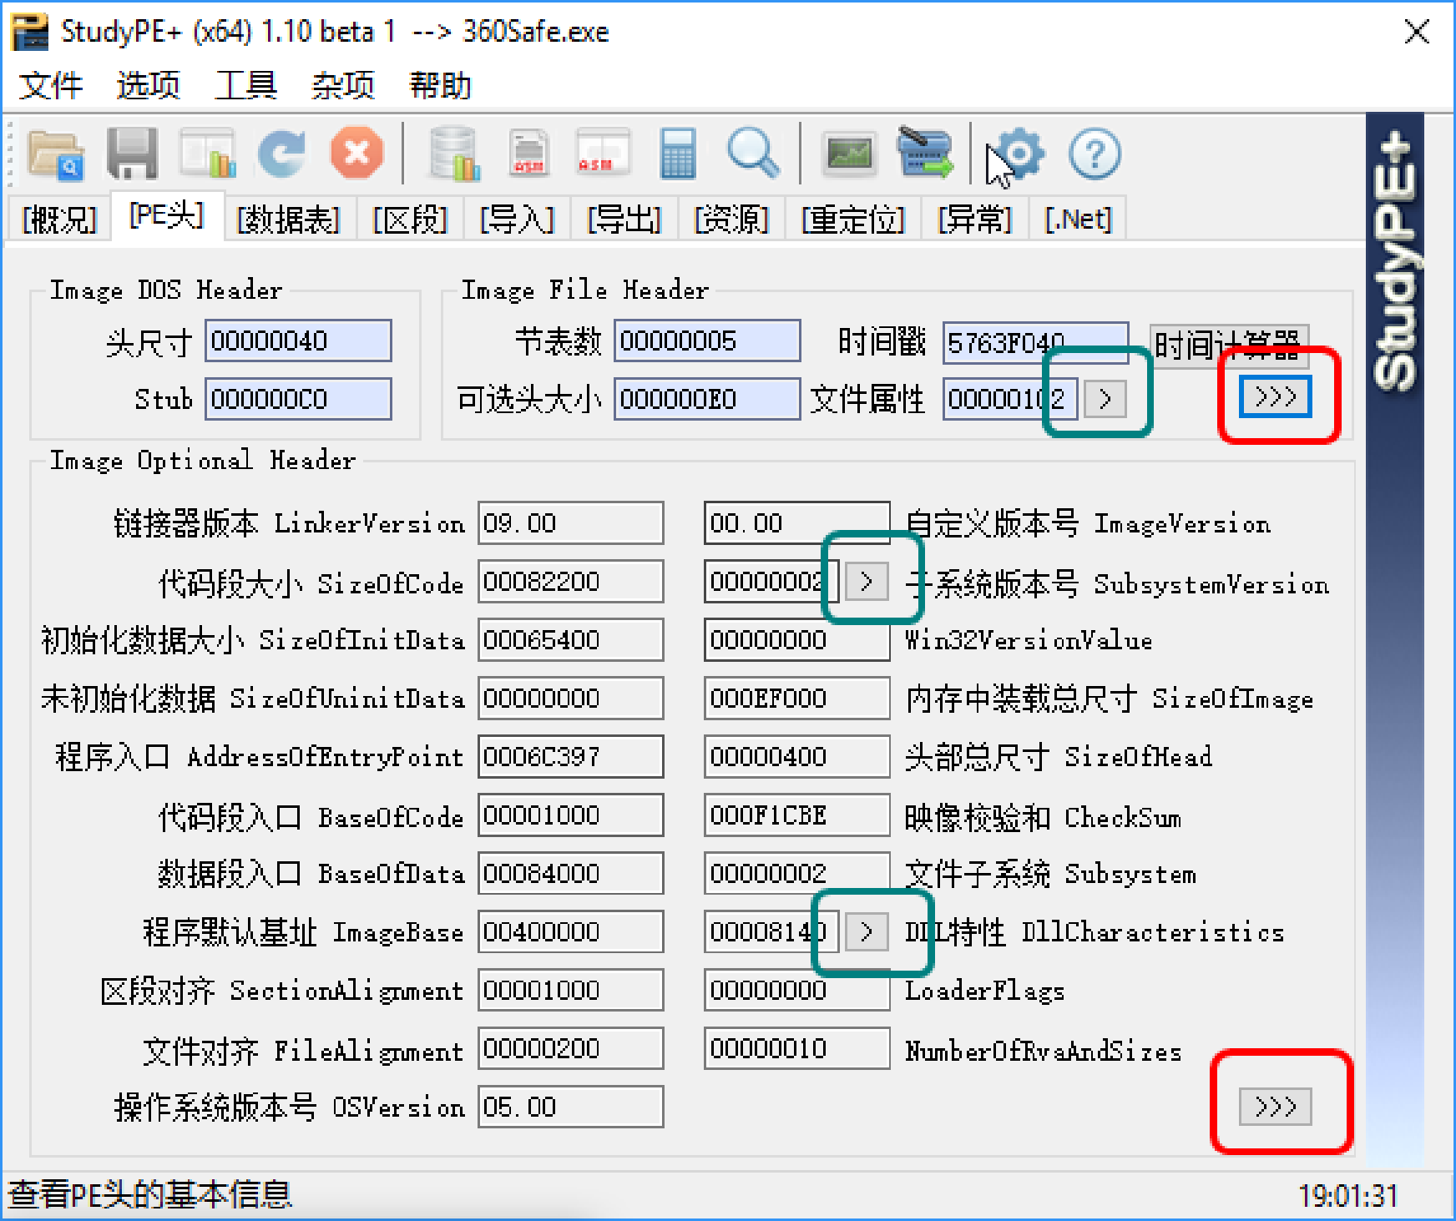Click the blue reload arrow icon
Screen dimensions: 1456x1221
(282, 154)
